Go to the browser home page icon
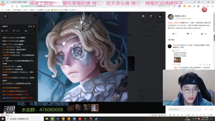This screenshot has height=121, width=215. (x=17, y=6)
